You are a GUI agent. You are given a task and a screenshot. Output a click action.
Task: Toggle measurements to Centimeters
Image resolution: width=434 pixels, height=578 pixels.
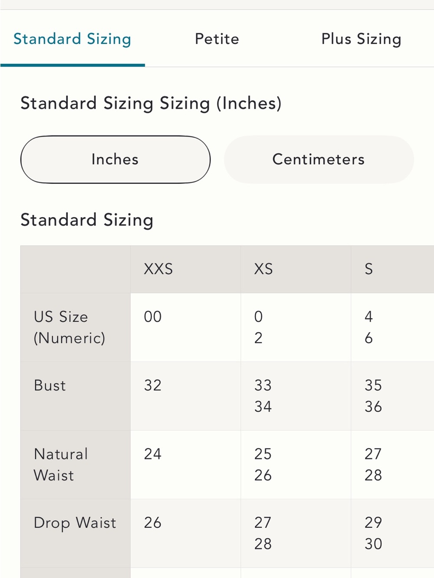pos(319,160)
